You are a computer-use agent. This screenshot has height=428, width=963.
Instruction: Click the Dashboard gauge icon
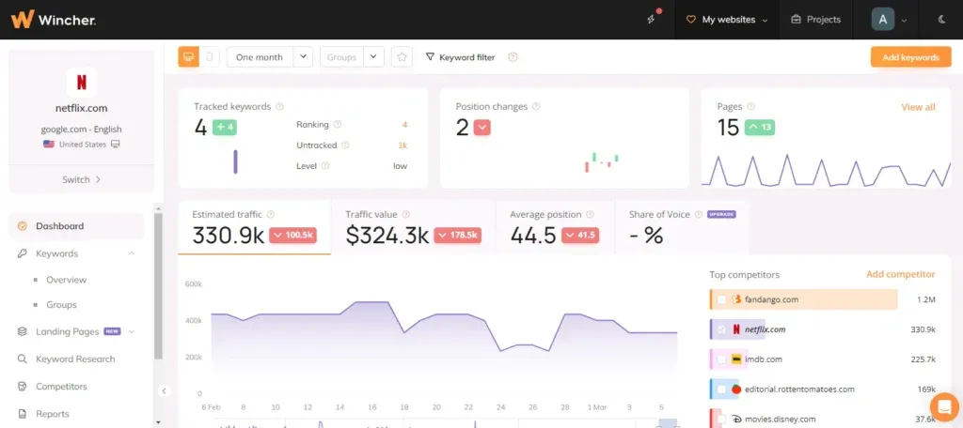[x=23, y=225]
